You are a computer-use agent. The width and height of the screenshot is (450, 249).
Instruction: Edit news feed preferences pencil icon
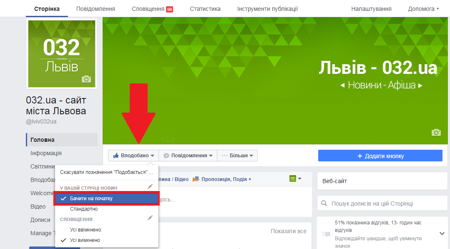tap(150, 187)
